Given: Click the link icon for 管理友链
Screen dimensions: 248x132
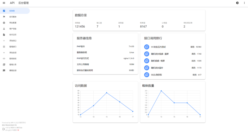Looking at the screenshot, I should tap(4, 58).
